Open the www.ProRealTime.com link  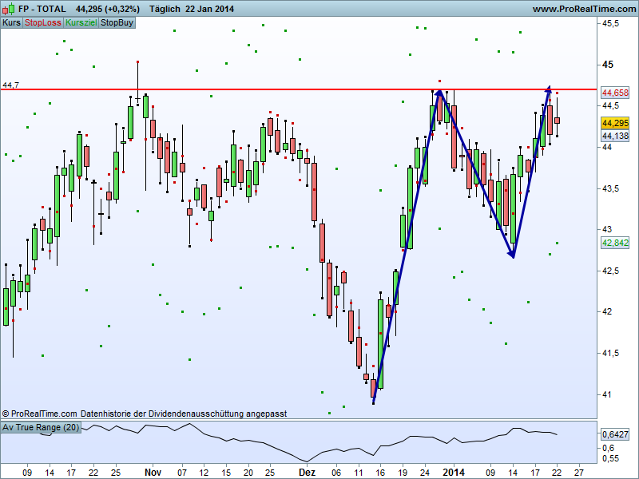pyautogui.click(x=584, y=9)
